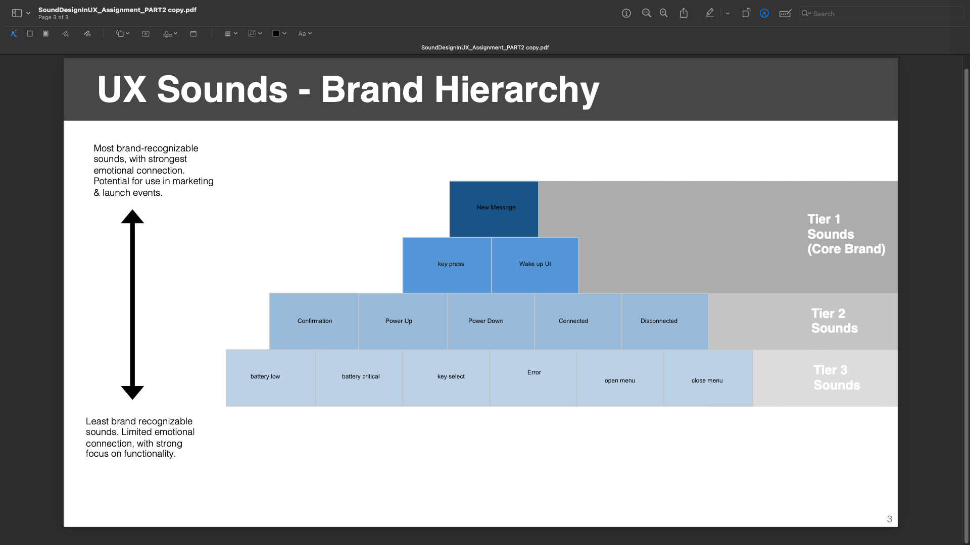The width and height of the screenshot is (970, 545).
Task: Click the 'open menu' box
Action: pyautogui.click(x=620, y=378)
